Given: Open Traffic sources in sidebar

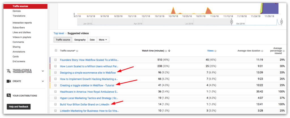Looking at the screenshot, I should click(x=25, y=6).
